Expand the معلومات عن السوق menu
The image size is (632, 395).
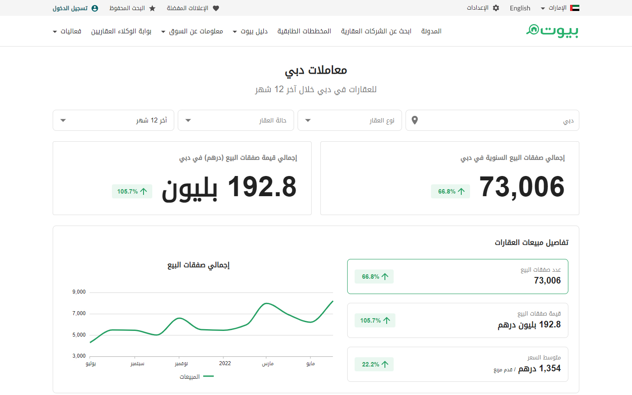pos(192,31)
